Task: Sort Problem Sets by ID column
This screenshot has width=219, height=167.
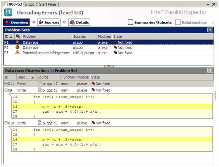Action: click(x=9, y=37)
